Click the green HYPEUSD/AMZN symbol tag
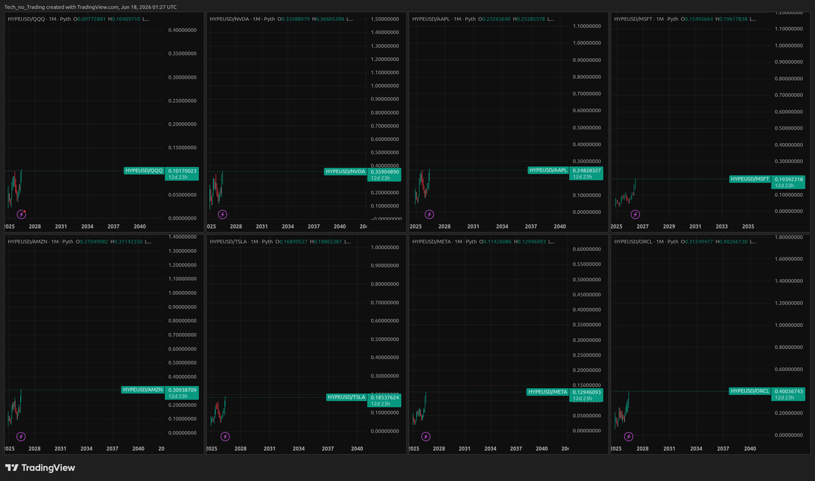This screenshot has width=815, height=481. 143,389
